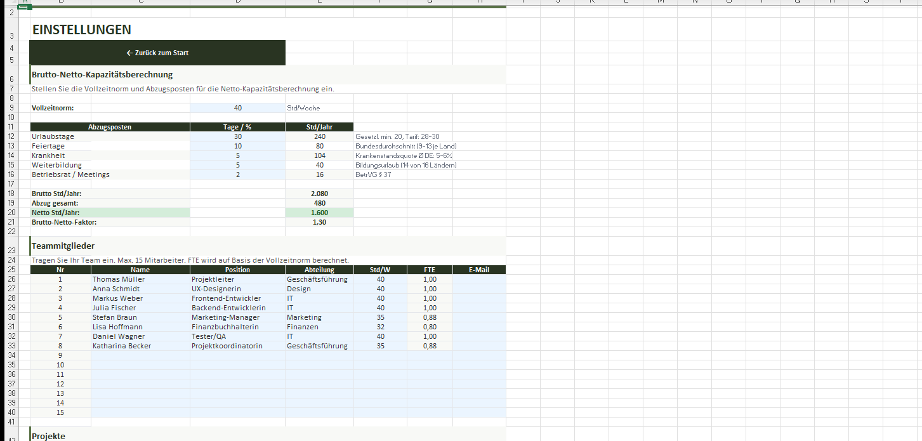Click the Betriebsrat / Meetings days cell
Viewport: 922px width, 441px height.
pos(237,174)
